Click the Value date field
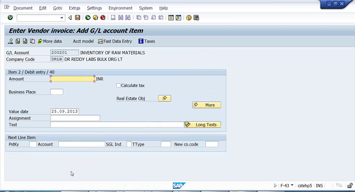This screenshot has width=355, height=192. pos(64,111)
